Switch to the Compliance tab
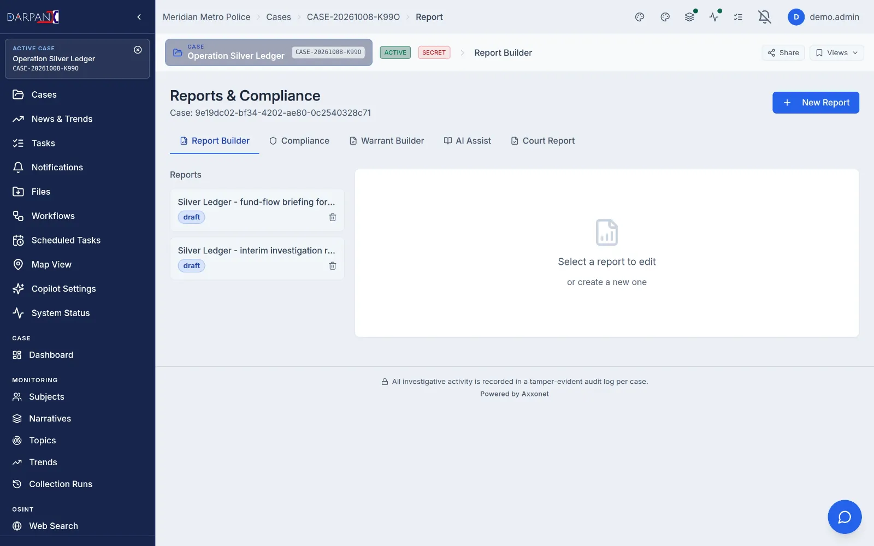This screenshot has width=874, height=546. pos(299,141)
